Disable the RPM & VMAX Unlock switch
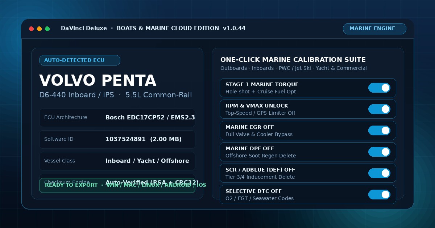This screenshot has width=435, height=228. pos(379,109)
